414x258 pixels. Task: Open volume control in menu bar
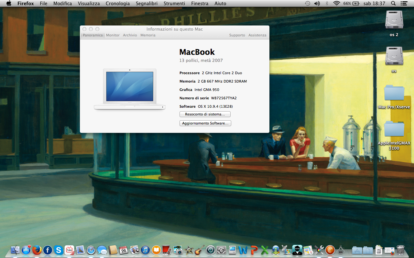[317, 4]
